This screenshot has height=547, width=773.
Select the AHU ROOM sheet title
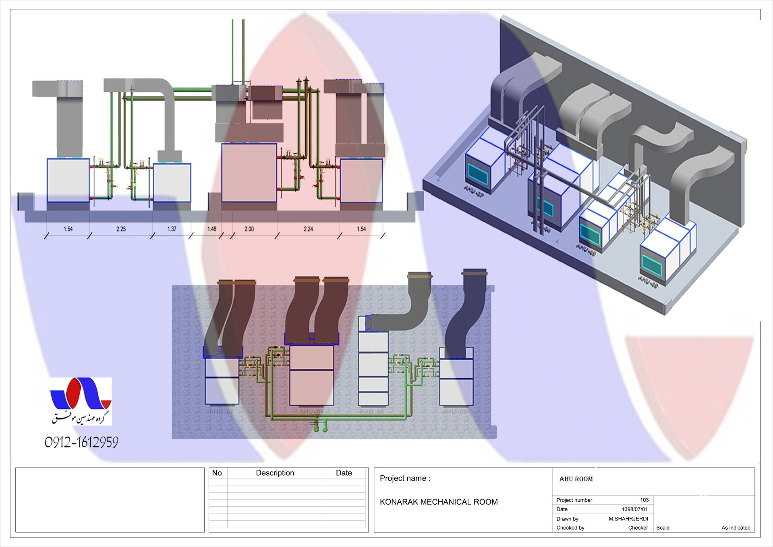tap(576, 479)
